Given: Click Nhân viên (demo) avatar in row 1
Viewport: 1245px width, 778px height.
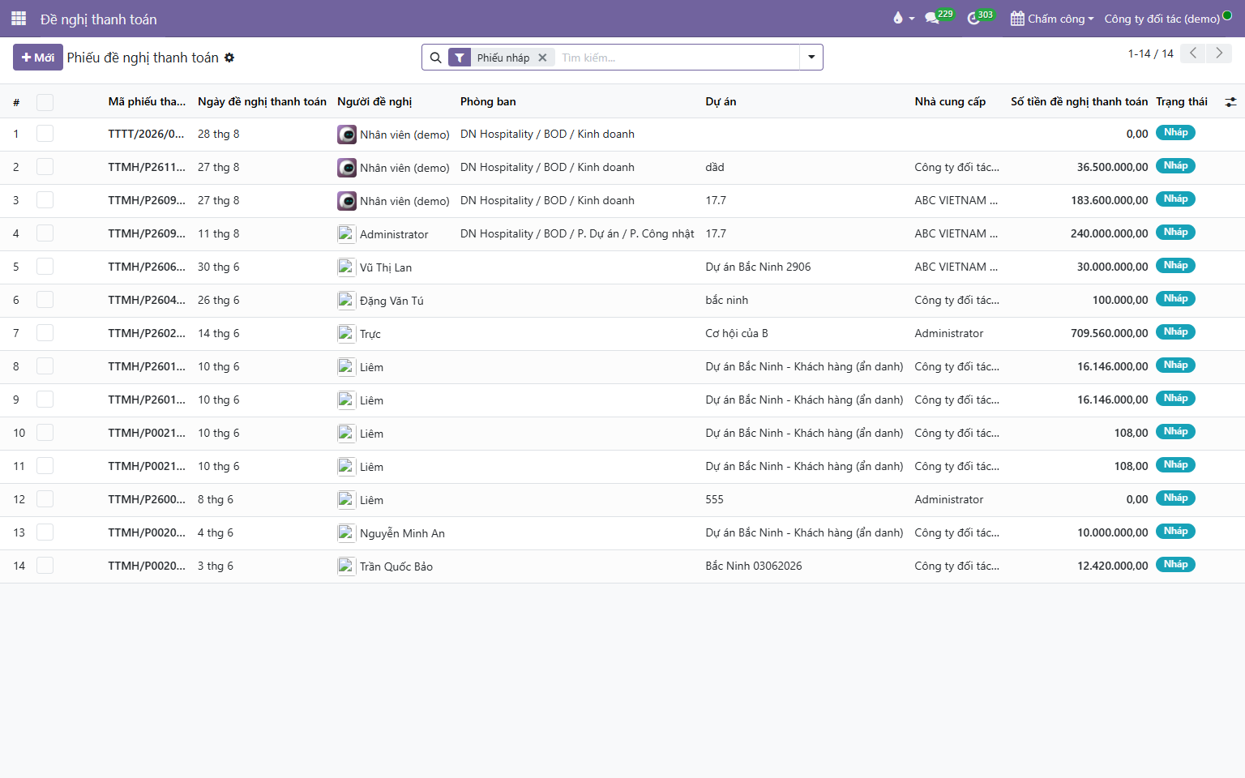Looking at the screenshot, I should click(x=347, y=135).
